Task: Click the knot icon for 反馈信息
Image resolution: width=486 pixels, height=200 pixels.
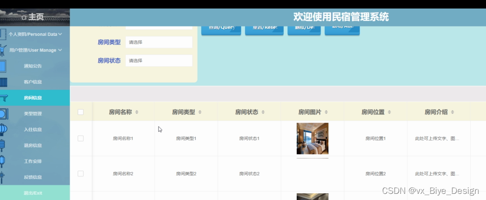Action: click(2, 177)
